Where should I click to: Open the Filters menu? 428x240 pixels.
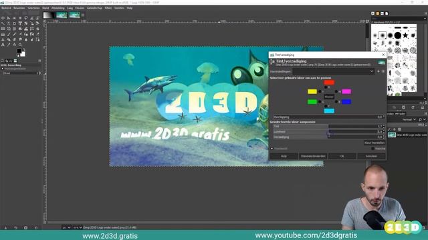pos(108,8)
